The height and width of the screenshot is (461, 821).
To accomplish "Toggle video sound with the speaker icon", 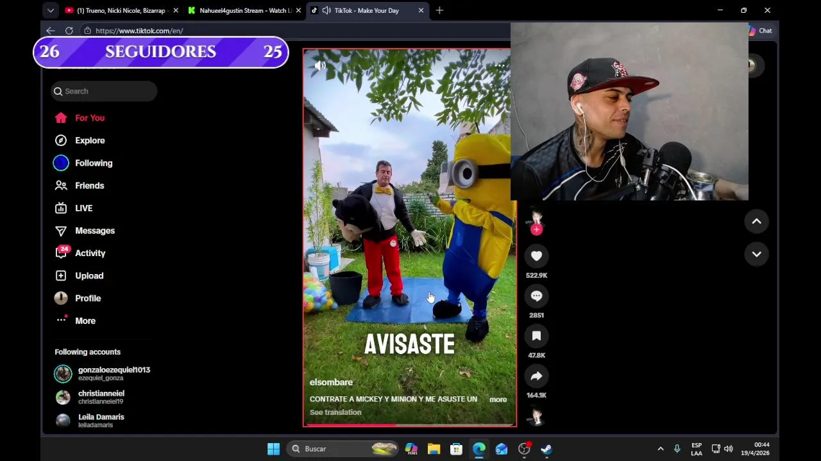I will pos(320,65).
